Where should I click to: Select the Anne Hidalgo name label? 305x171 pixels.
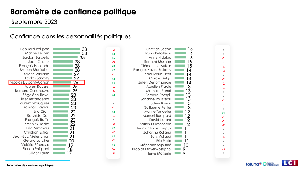click(x=160, y=57)
